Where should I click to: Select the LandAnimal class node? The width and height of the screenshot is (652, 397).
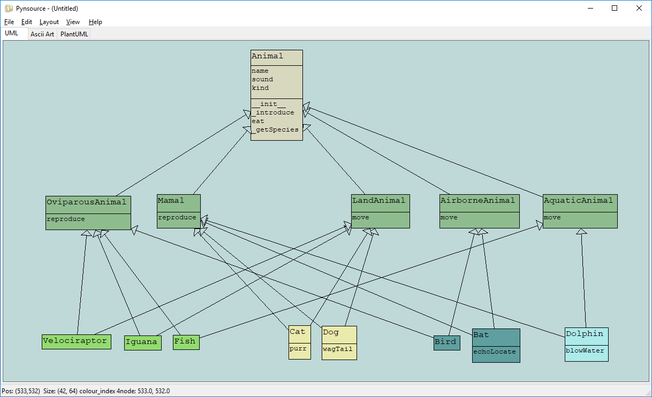coord(380,201)
